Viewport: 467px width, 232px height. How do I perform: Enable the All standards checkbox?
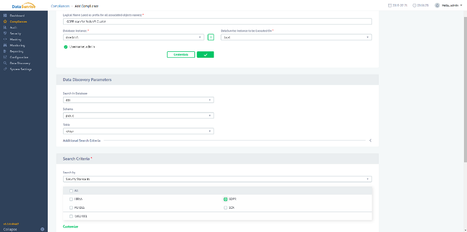71,191
